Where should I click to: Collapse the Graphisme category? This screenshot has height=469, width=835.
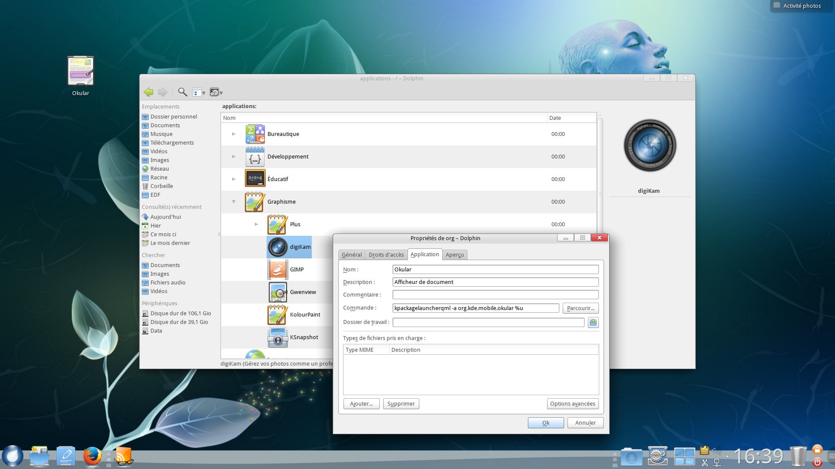[x=234, y=202]
